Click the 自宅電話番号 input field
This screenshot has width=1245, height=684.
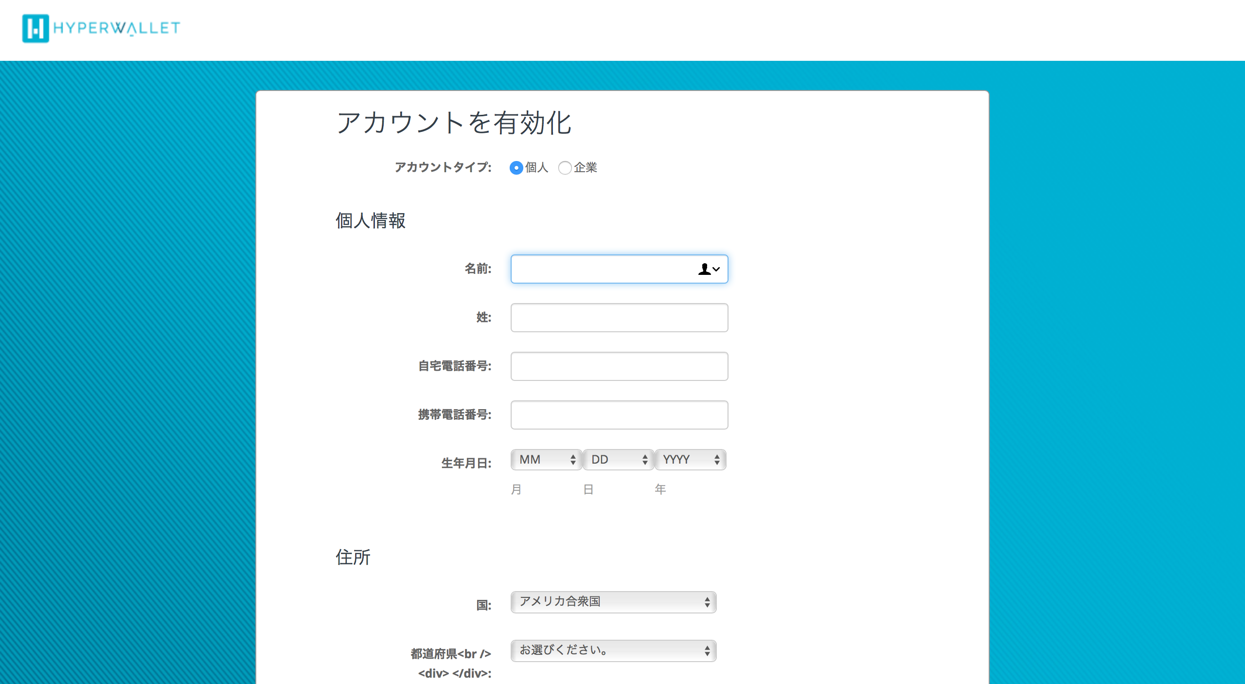pos(619,366)
